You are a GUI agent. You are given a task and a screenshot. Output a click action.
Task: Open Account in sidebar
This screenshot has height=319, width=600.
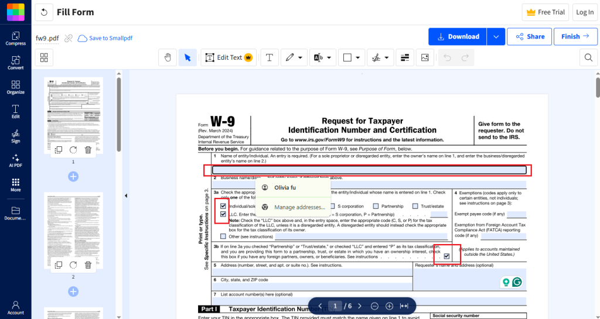[16, 308]
